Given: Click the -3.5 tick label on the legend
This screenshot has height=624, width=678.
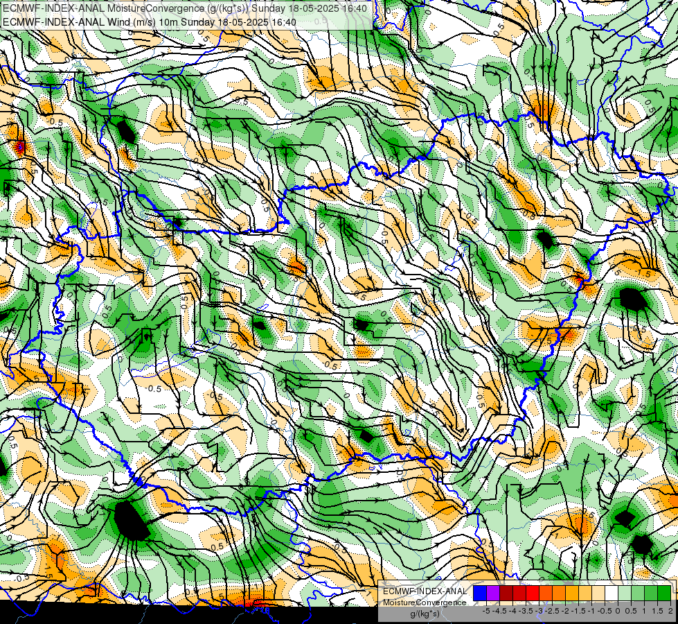Looking at the screenshot, I should click(x=526, y=611).
